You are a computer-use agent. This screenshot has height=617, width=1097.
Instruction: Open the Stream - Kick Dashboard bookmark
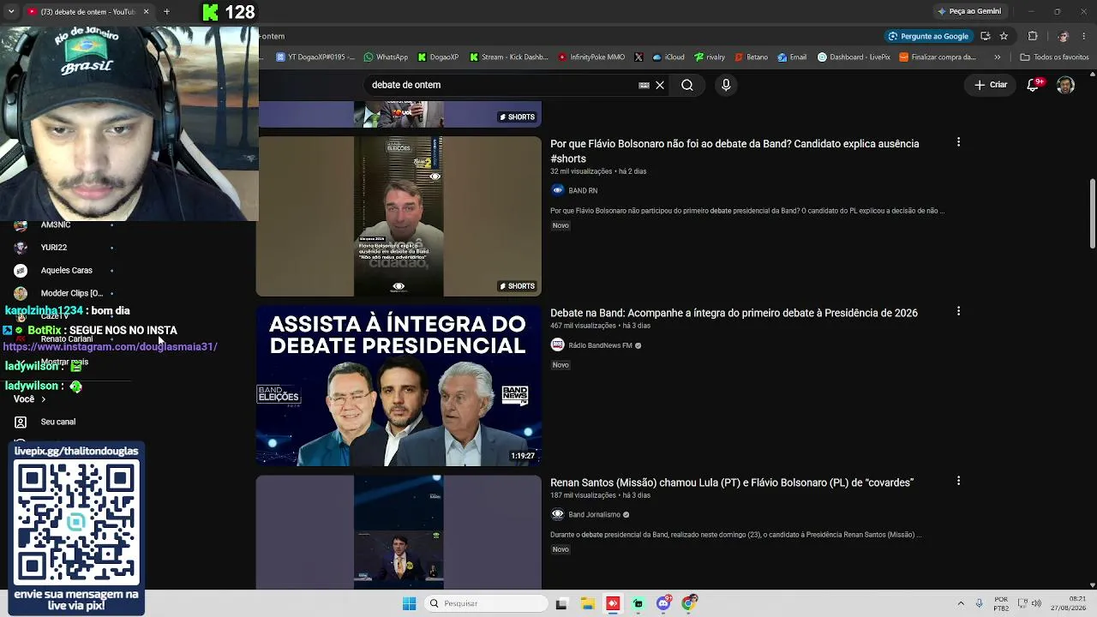[508, 57]
